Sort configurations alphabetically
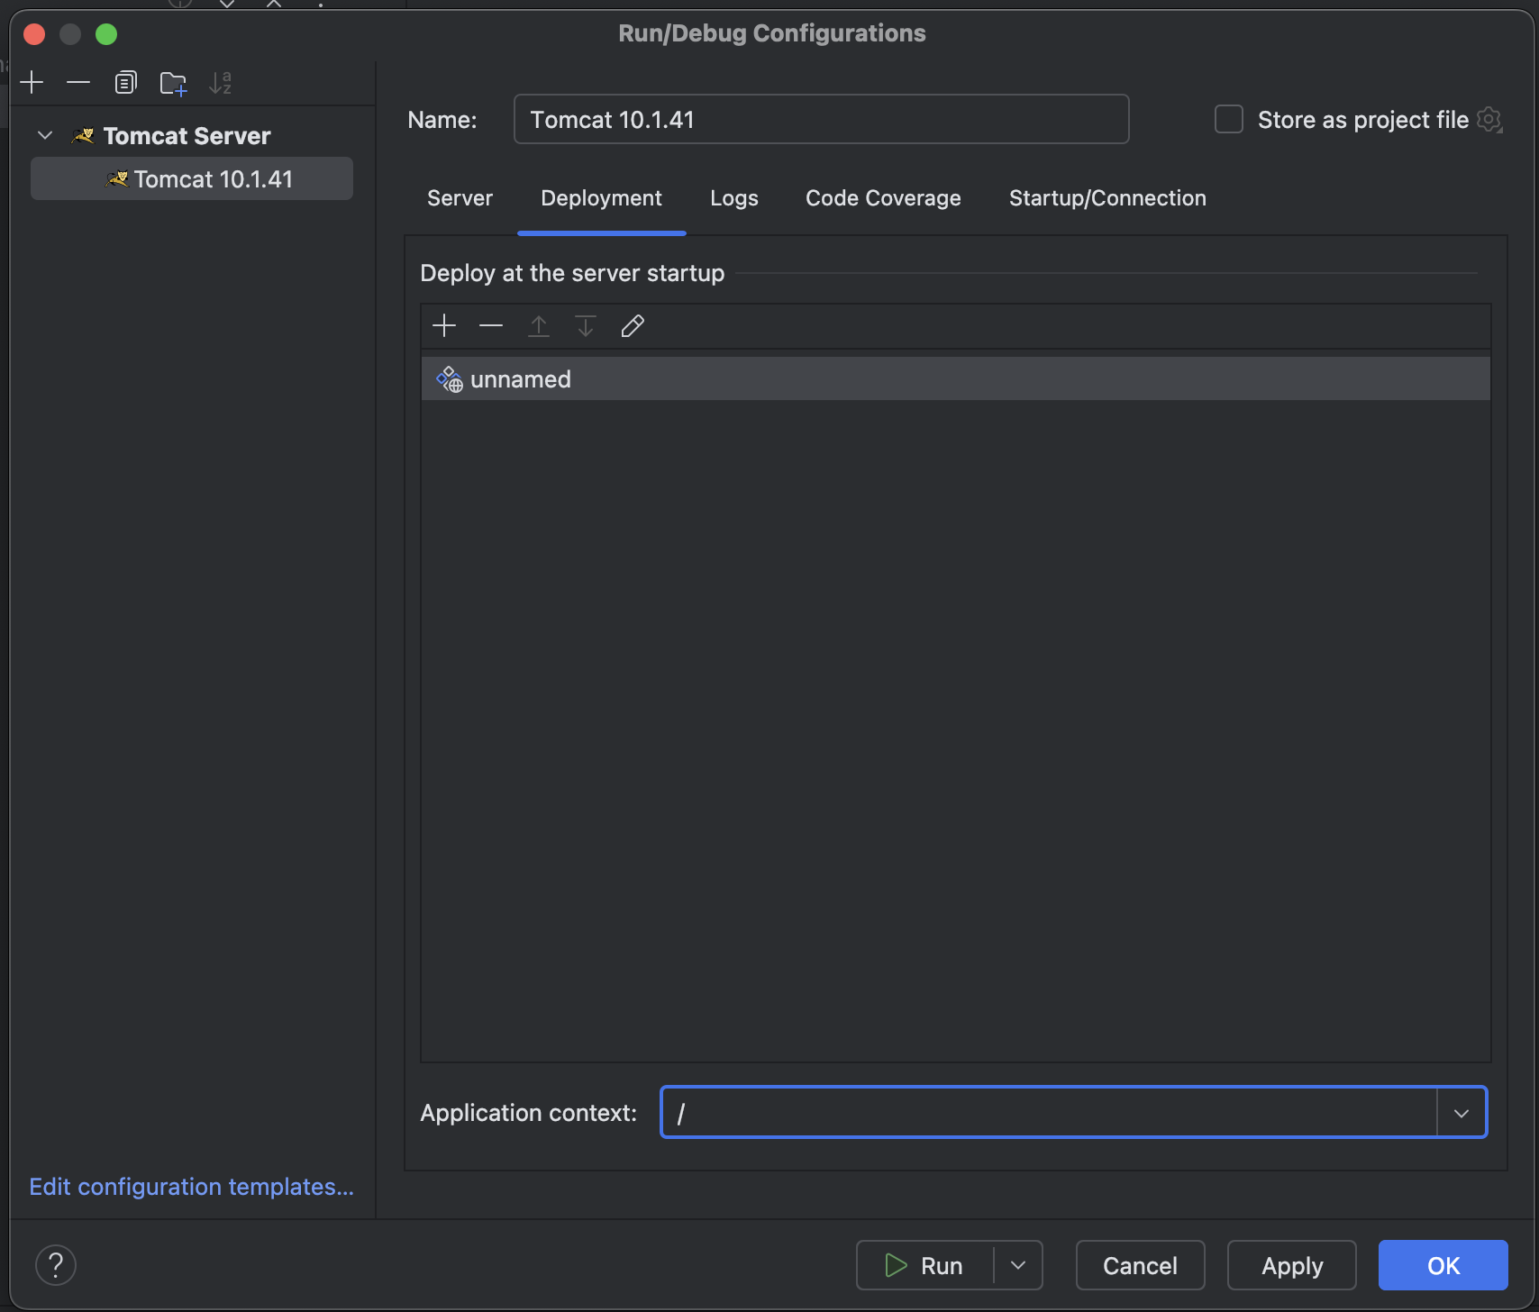Viewport: 1539px width, 1312px height. (220, 83)
